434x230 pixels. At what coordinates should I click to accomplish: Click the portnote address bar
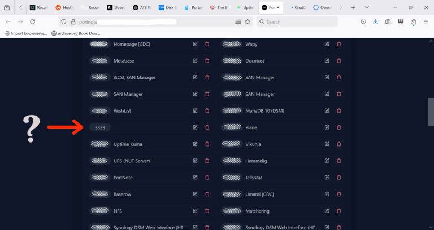tap(155, 22)
